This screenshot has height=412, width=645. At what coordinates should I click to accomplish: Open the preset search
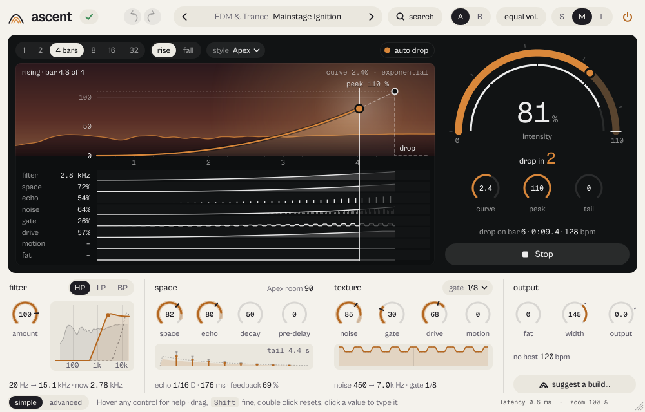pos(415,17)
